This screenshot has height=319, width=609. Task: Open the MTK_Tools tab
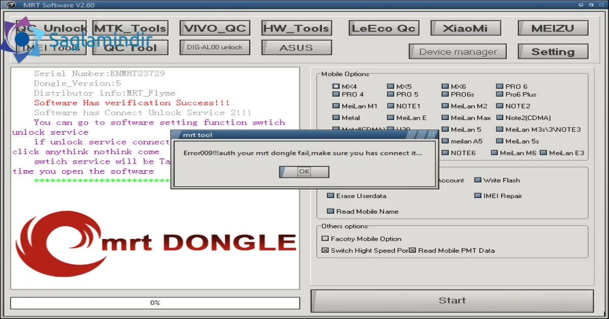coord(130,28)
